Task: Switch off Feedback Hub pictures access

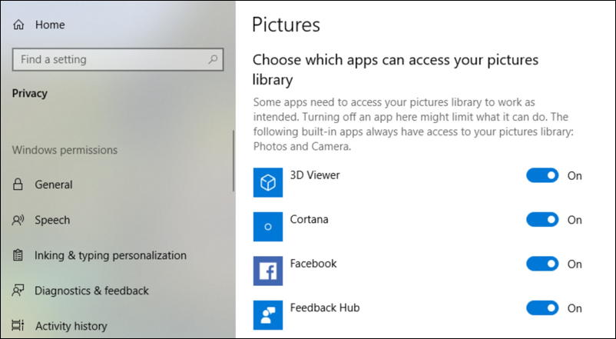Action: [x=542, y=308]
